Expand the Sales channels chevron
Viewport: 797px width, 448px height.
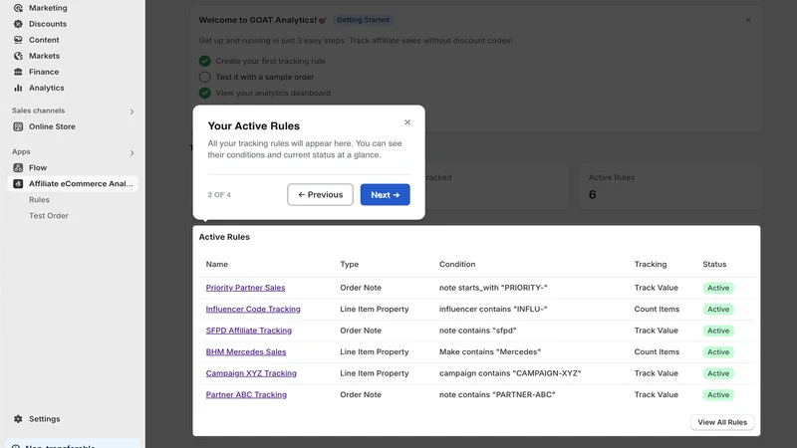(132, 112)
